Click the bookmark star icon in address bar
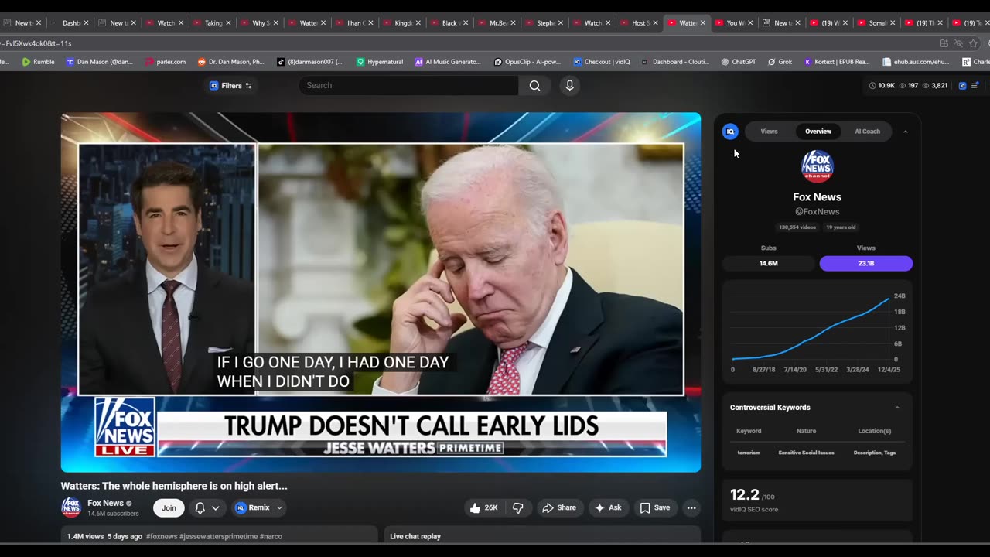 pyautogui.click(x=973, y=43)
